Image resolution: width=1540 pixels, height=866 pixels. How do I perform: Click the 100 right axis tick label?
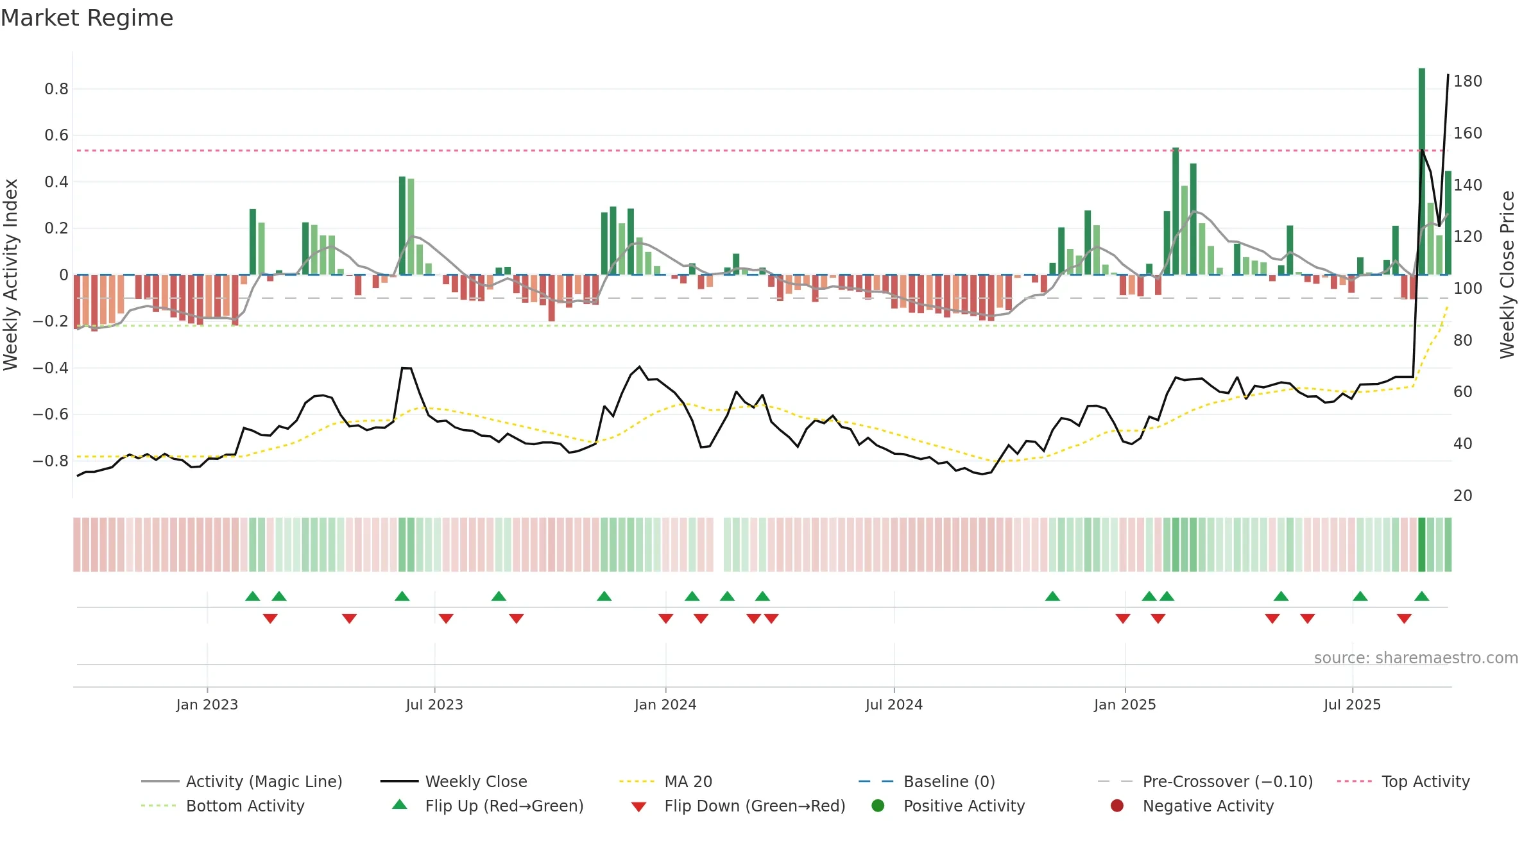pyautogui.click(x=1467, y=288)
